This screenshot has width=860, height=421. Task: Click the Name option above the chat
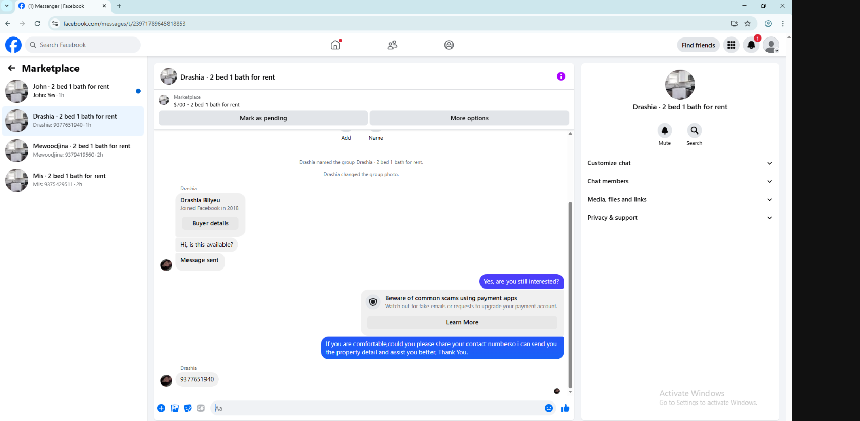(376, 138)
